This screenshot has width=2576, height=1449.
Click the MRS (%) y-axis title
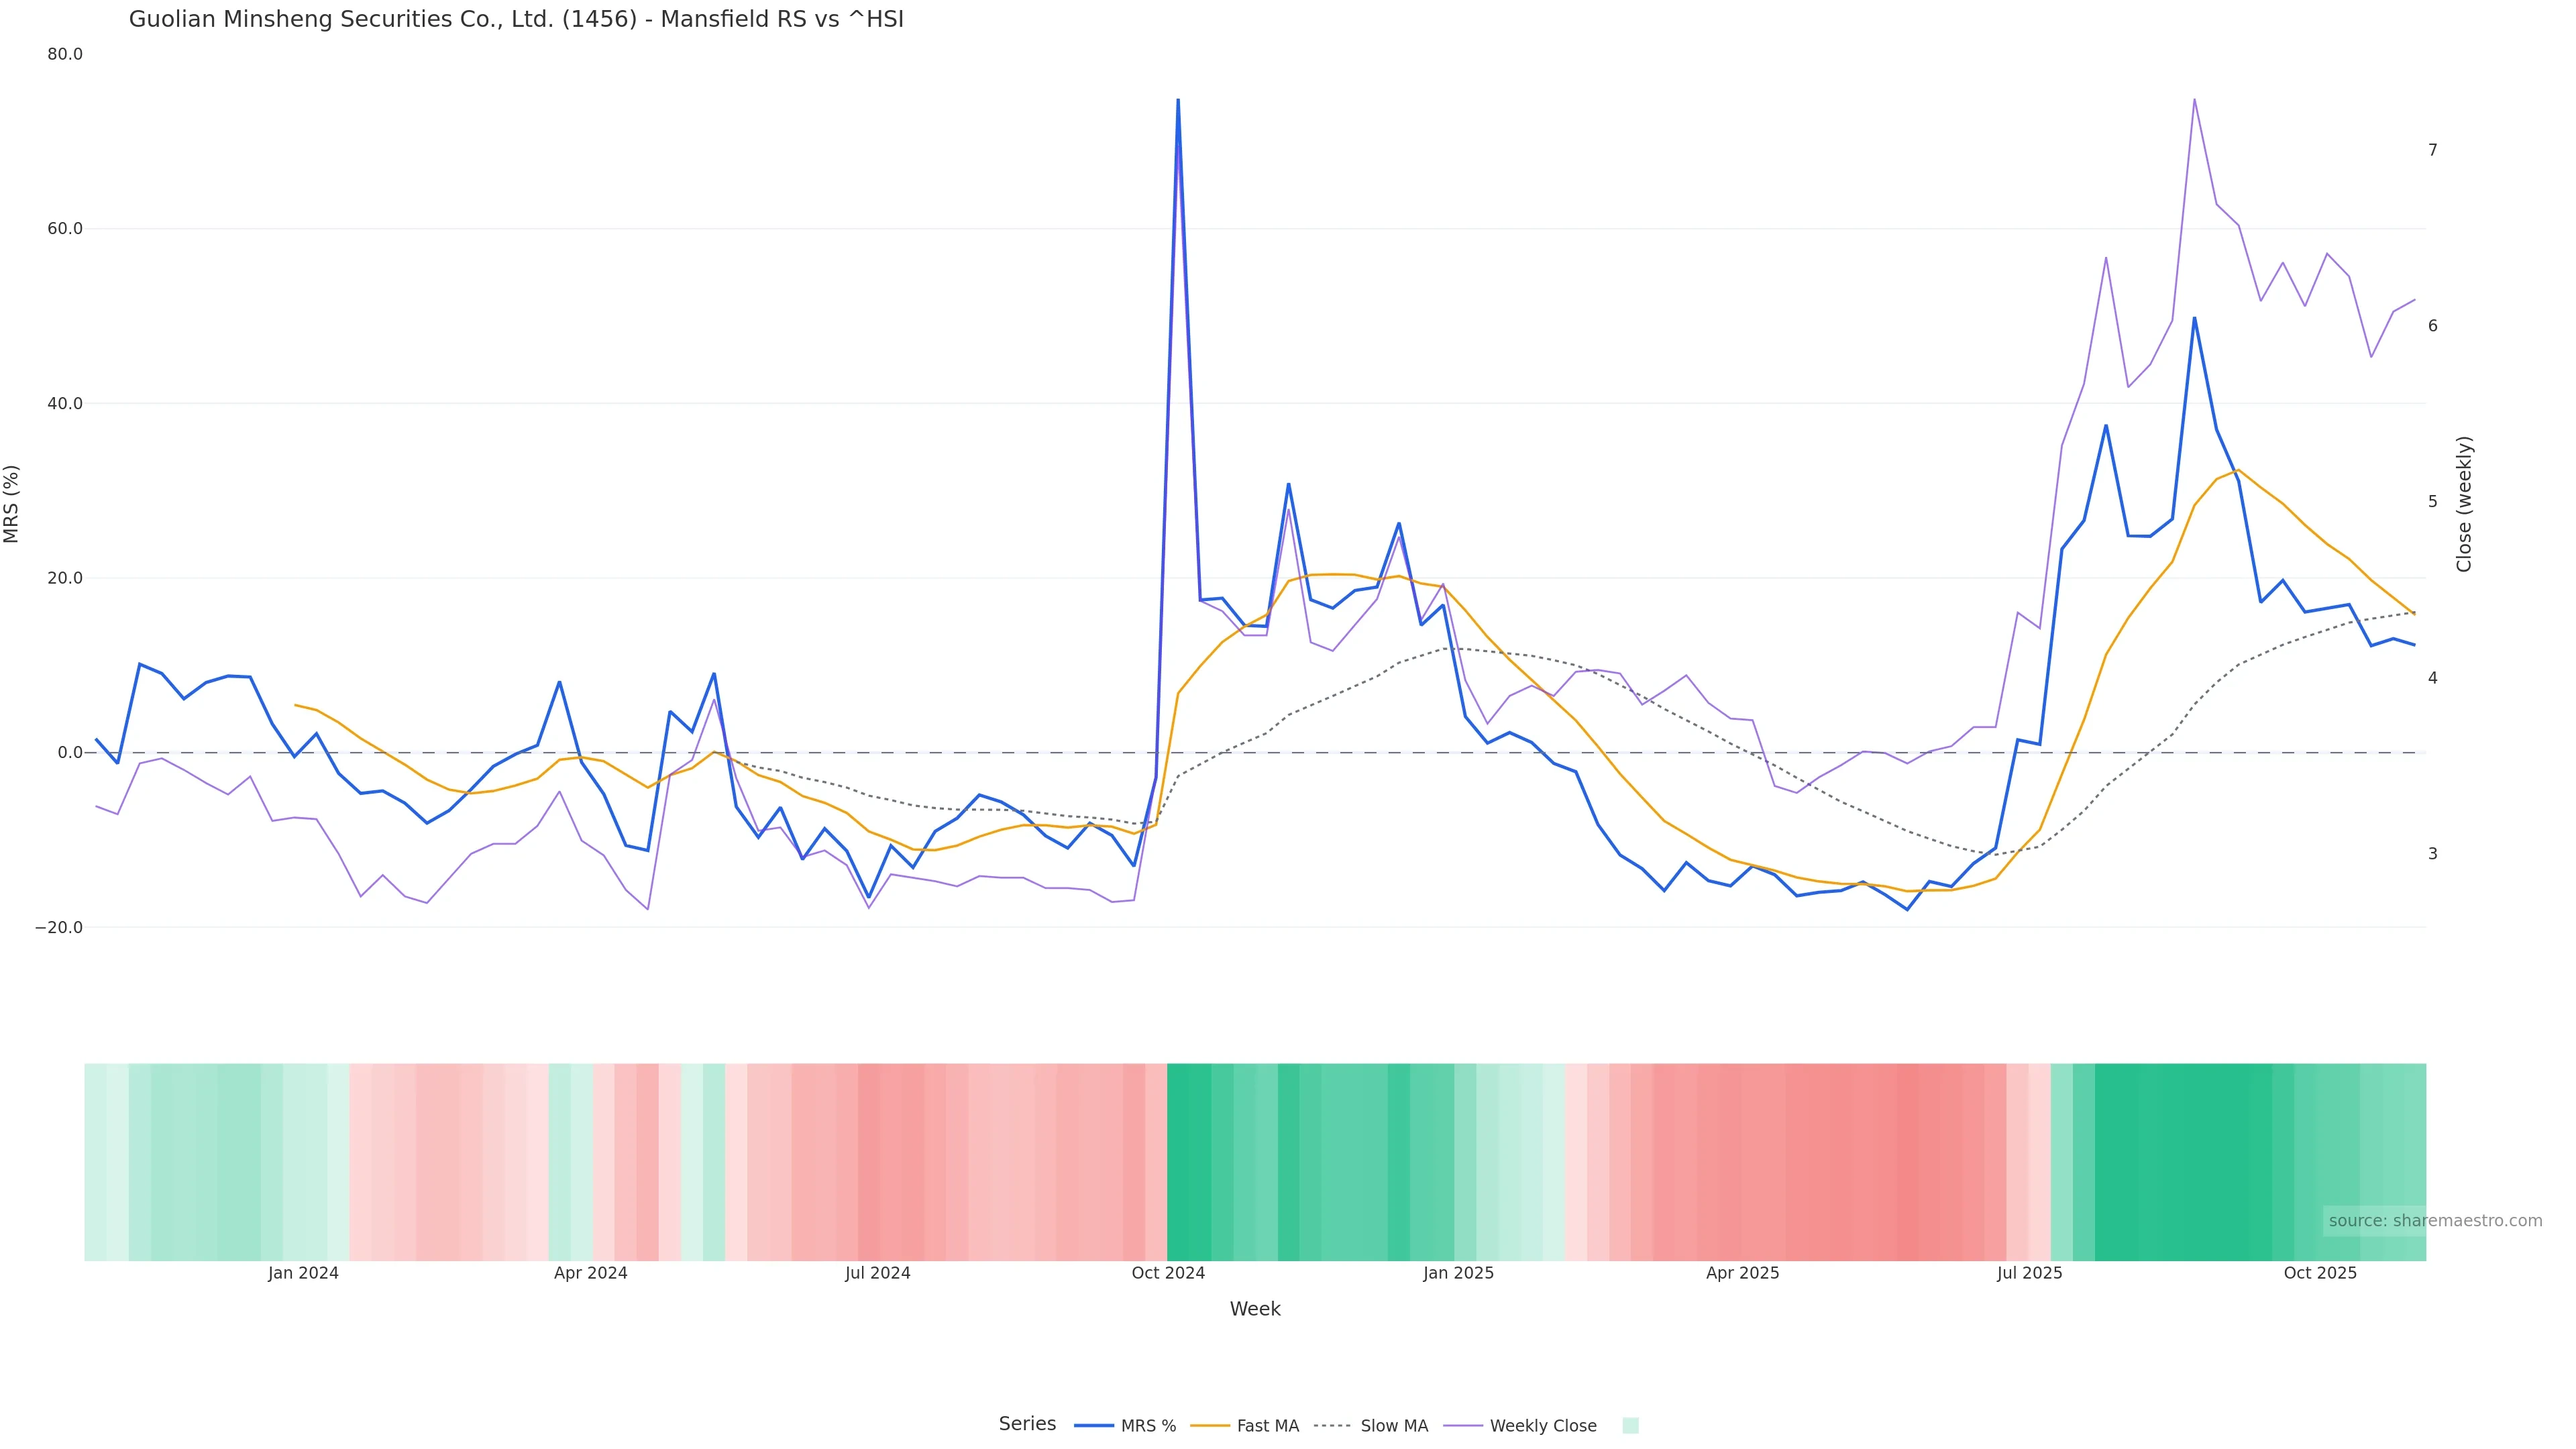tap(12, 504)
